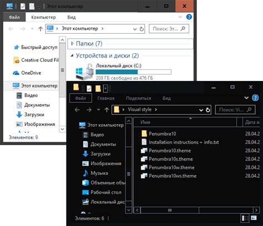Expand the ribbon chevron in dark window
The height and width of the screenshot is (226, 263).
246,97
